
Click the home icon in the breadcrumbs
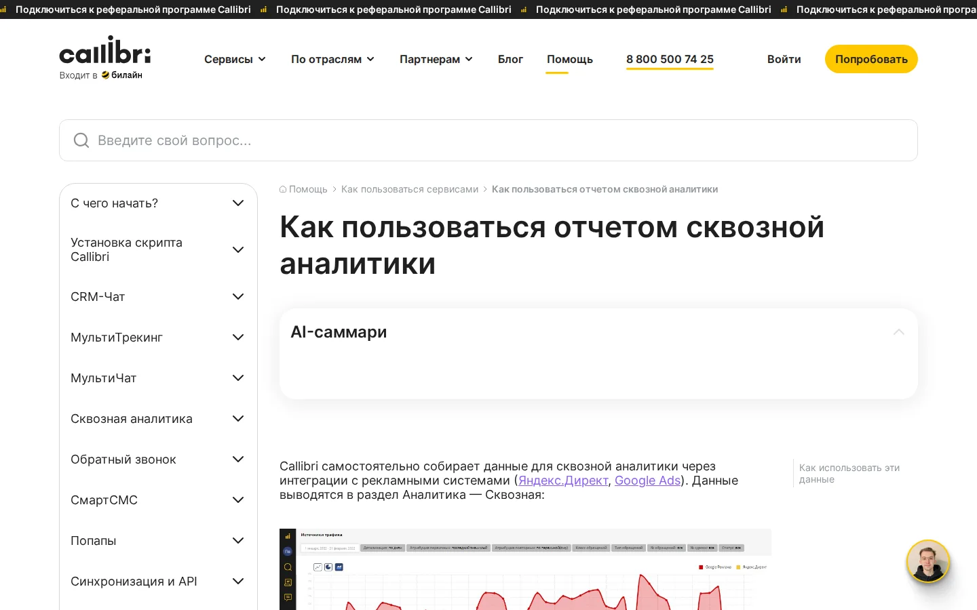[283, 190]
